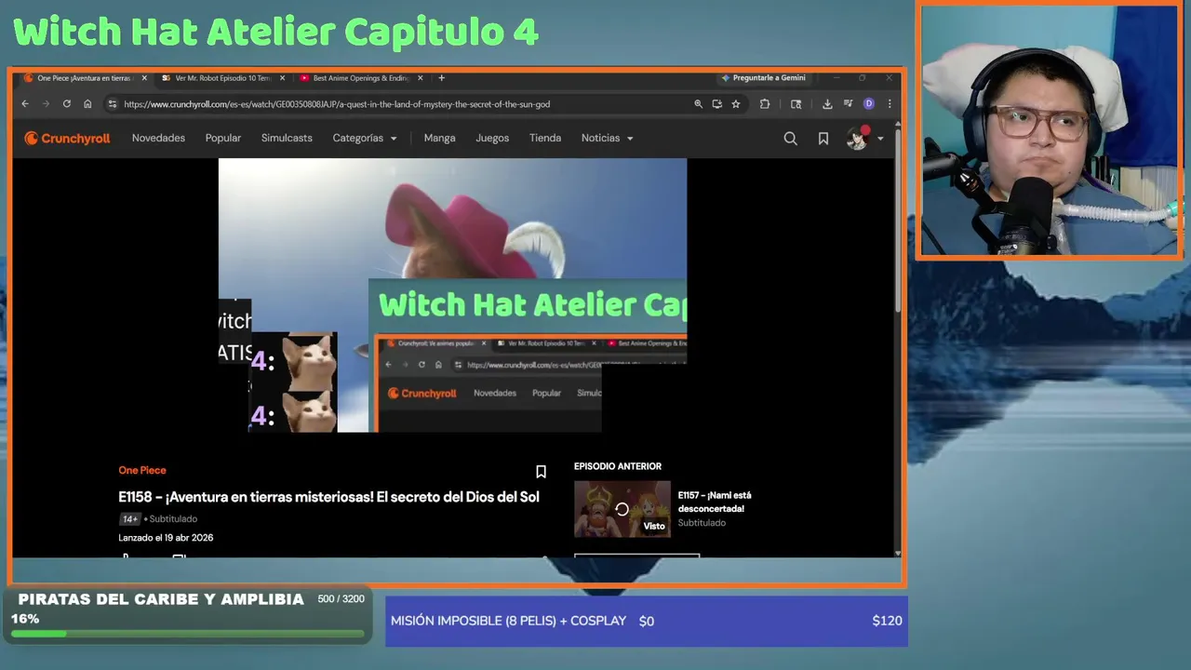Screen dimensions: 1191x670
Task: Click the Crunchyroll video player
Action: pyautogui.click(x=452, y=295)
